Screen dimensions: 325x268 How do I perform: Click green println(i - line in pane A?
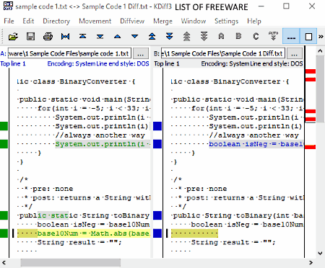point(103,144)
